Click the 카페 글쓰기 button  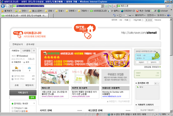coord(22,92)
